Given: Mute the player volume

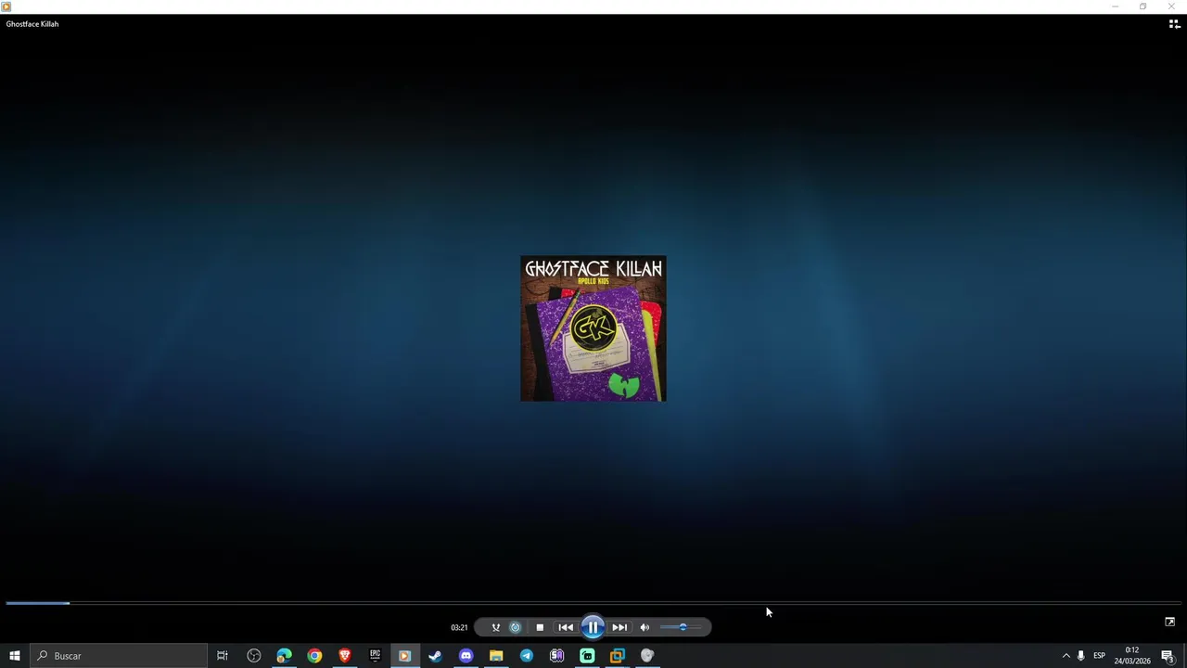Looking at the screenshot, I should [645, 627].
